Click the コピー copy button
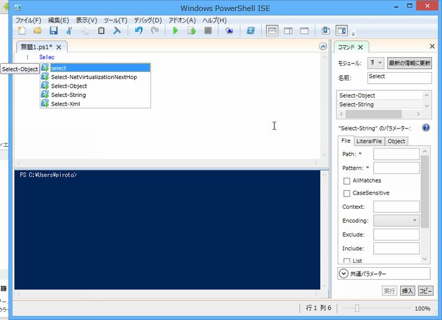Screen dimensions: 442x320 (426, 291)
